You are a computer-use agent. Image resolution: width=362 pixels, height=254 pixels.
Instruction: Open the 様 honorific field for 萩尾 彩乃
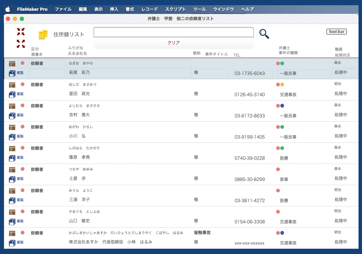tap(210, 73)
